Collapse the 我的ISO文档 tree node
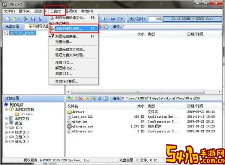The image size is (225, 165). coord(6,109)
